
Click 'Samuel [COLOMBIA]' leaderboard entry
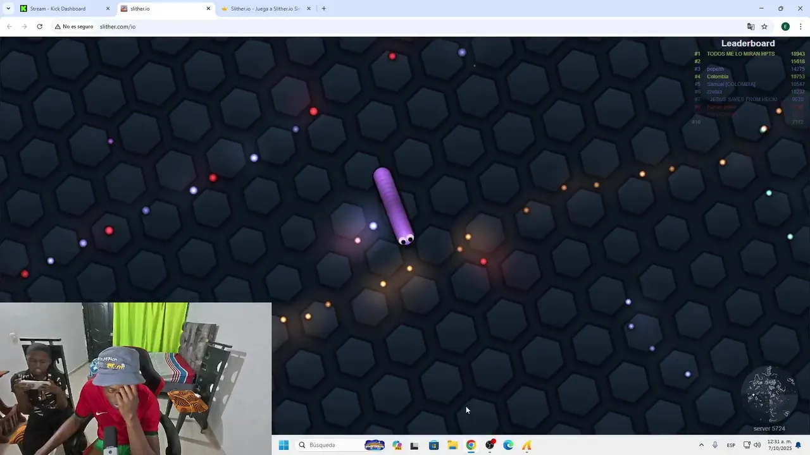[731, 84]
